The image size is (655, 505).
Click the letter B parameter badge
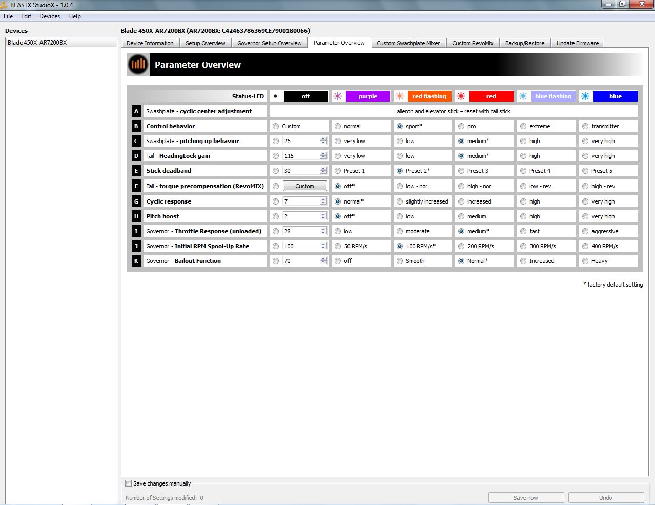(x=136, y=126)
